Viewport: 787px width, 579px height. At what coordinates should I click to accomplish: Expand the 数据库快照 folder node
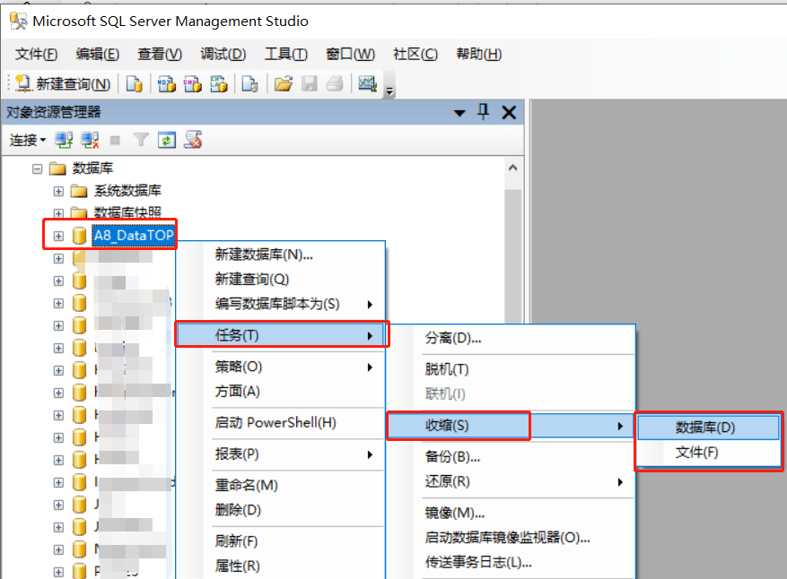(x=58, y=213)
